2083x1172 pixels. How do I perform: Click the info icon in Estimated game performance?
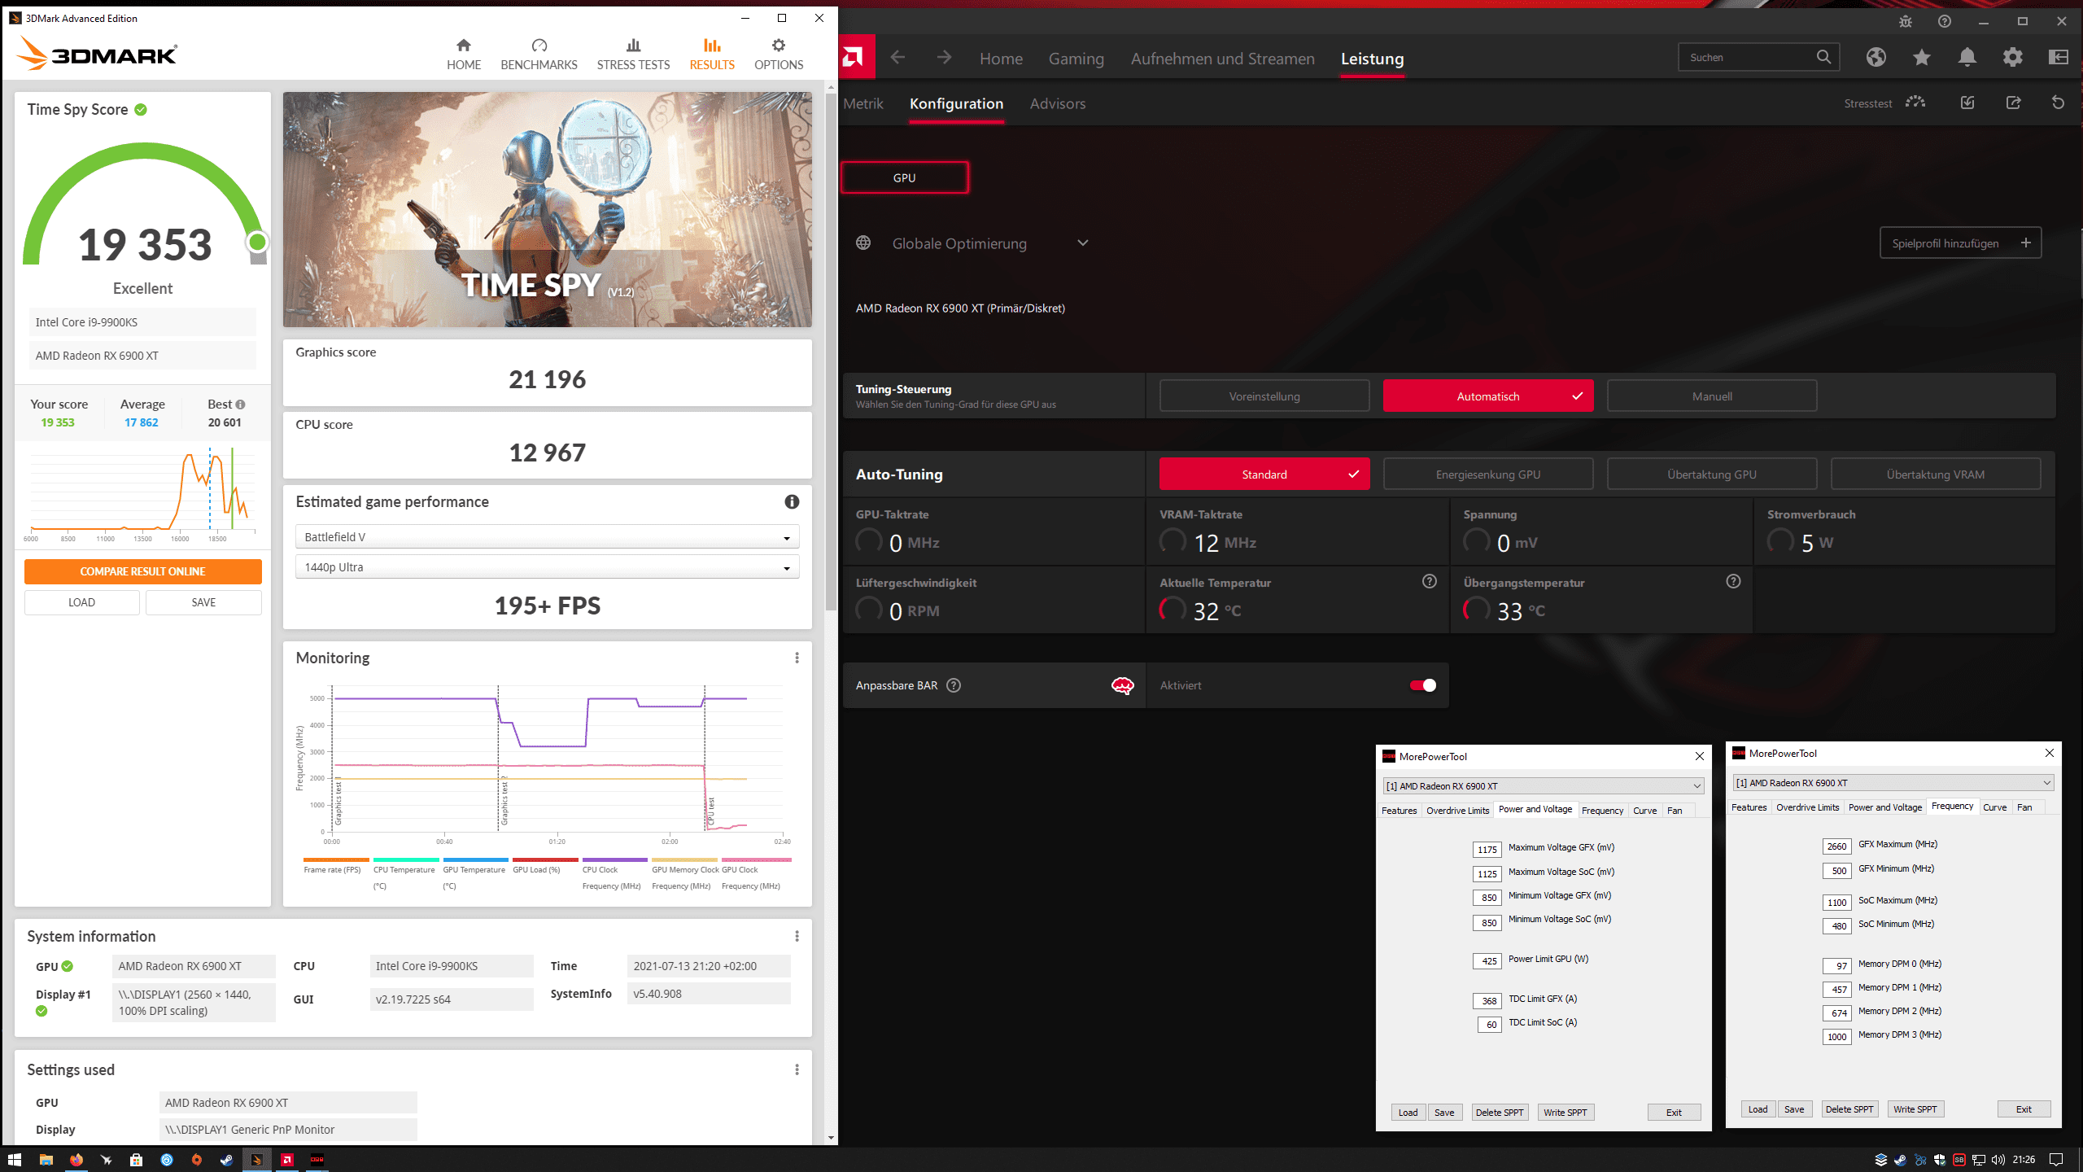[x=792, y=502]
